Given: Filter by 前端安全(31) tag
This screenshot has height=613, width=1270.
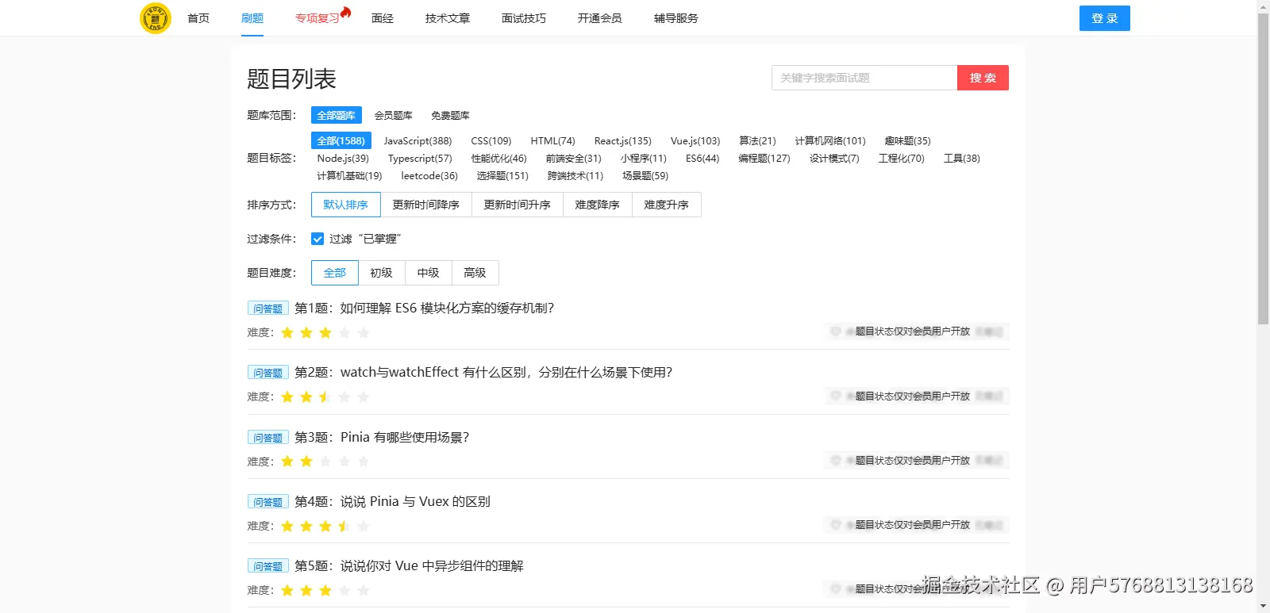Looking at the screenshot, I should (574, 158).
